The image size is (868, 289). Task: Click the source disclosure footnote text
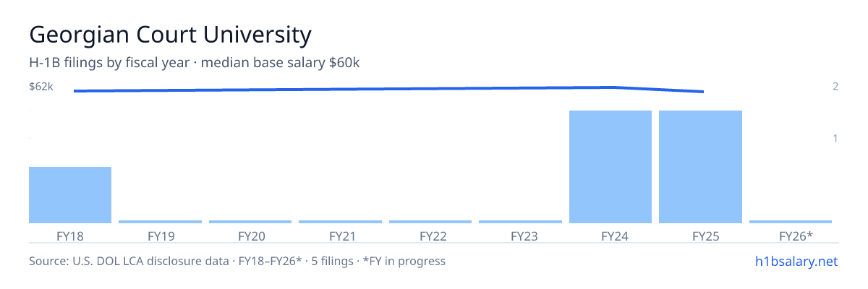coord(237,261)
